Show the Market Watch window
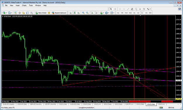 (x=16, y=13)
